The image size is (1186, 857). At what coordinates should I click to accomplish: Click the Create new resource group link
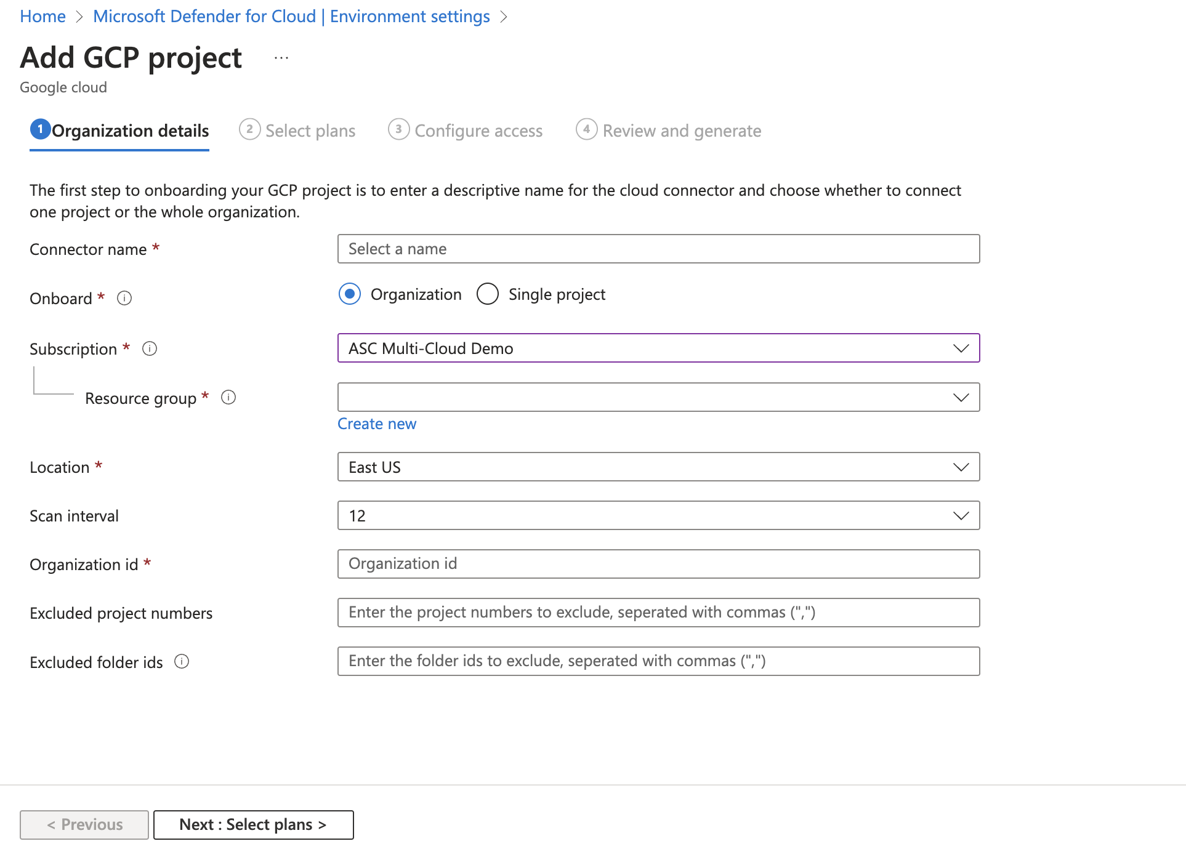point(376,424)
